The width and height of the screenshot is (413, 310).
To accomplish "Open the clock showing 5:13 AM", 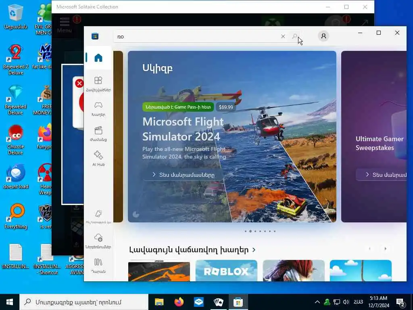I will pyautogui.click(x=378, y=302).
